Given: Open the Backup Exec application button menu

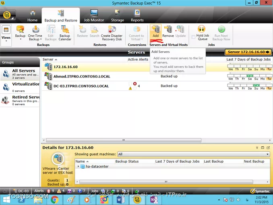Looking at the screenshot, I should click(x=8, y=15).
